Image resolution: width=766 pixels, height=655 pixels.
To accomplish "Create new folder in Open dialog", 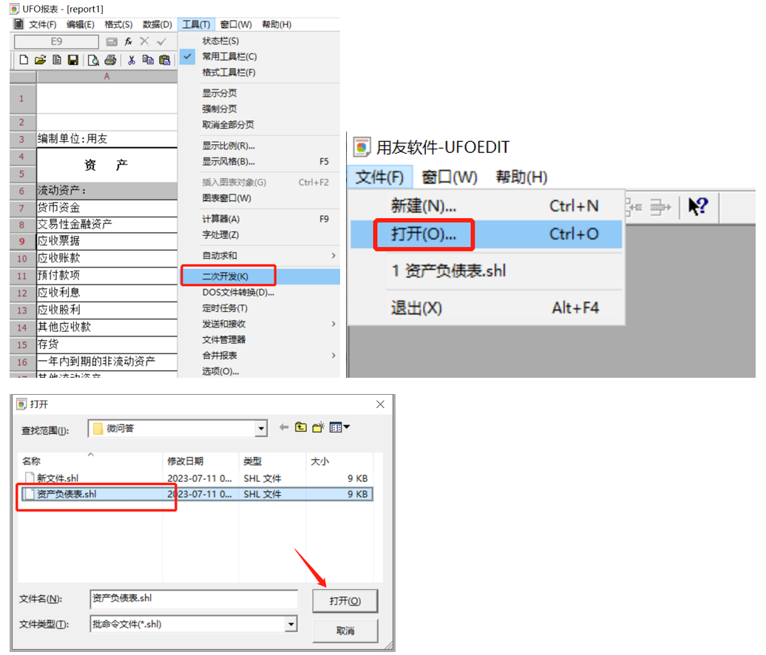I will point(319,427).
